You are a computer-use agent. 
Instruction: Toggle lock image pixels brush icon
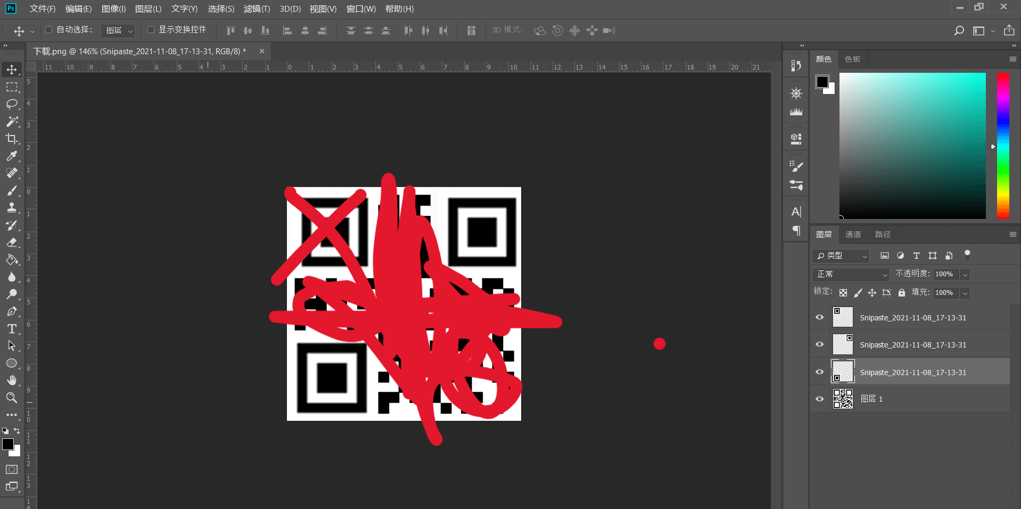(x=858, y=293)
